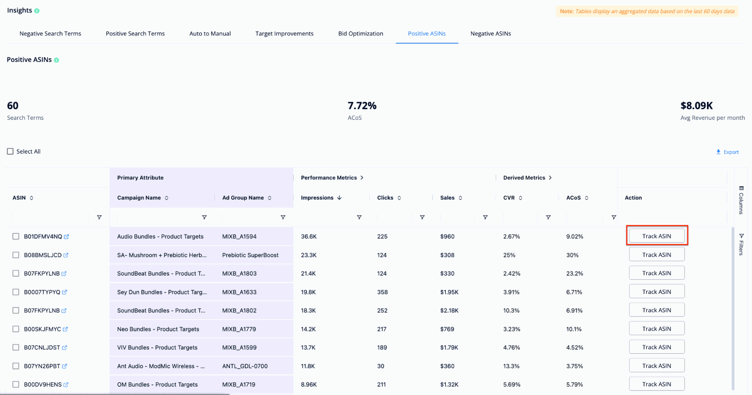Open the Sales column filter icon
This screenshot has width=752, height=395.
point(485,217)
